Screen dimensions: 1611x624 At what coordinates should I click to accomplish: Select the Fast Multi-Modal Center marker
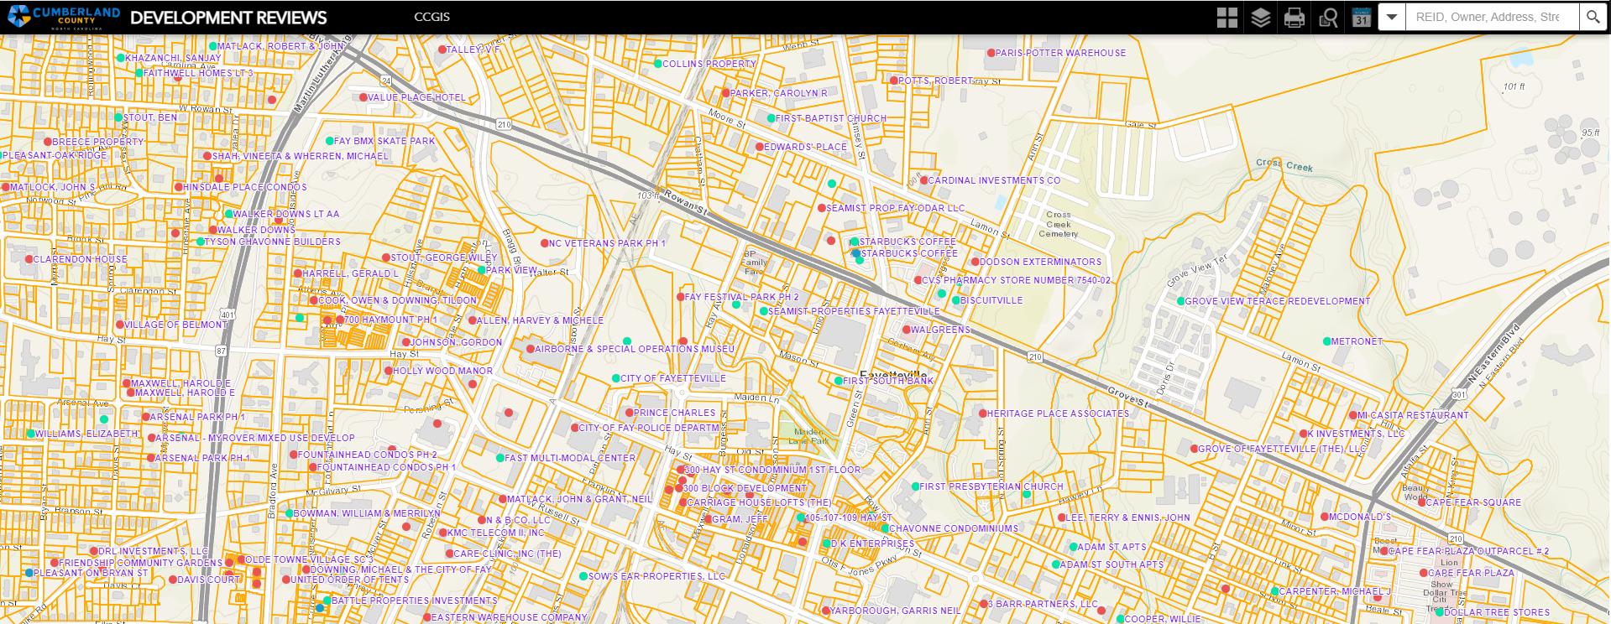tap(500, 458)
